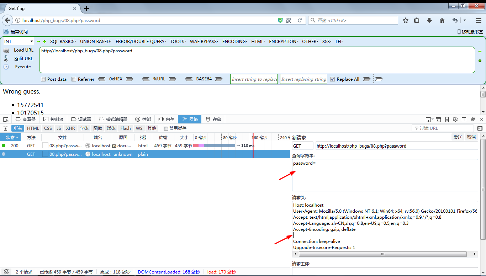The height and width of the screenshot is (276, 486).
Task: Click right arrow after 0xHEX for encoding
Action: [x=130, y=79]
